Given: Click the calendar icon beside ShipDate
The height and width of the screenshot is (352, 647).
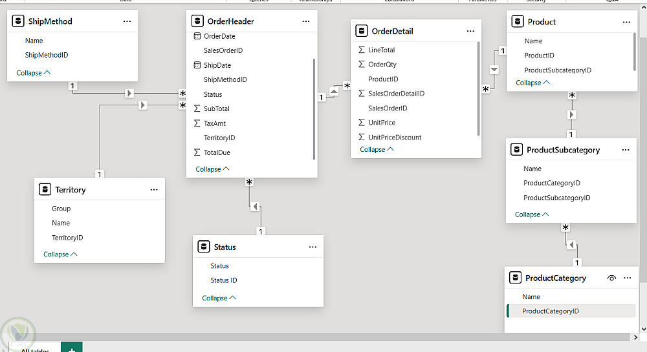Looking at the screenshot, I should [x=197, y=65].
